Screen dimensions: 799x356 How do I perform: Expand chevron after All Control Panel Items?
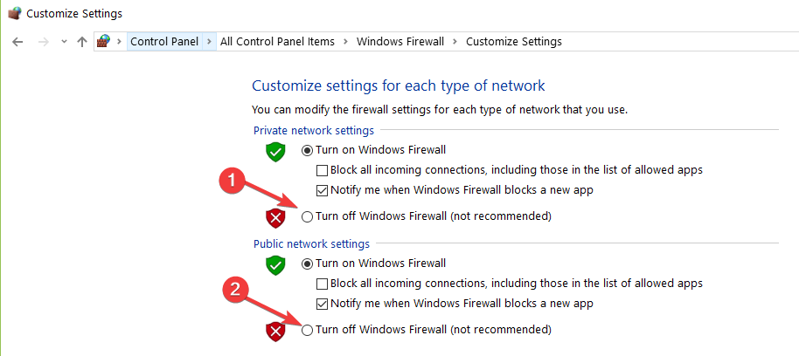tap(345, 41)
